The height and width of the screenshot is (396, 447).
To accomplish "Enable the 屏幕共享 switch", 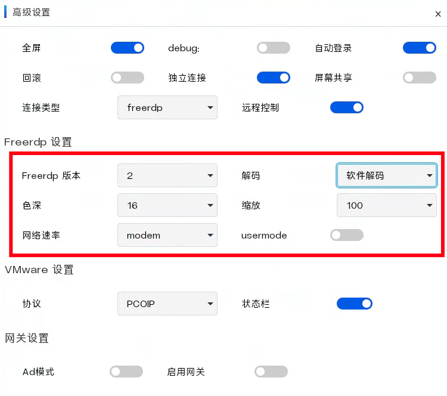I will [x=420, y=78].
